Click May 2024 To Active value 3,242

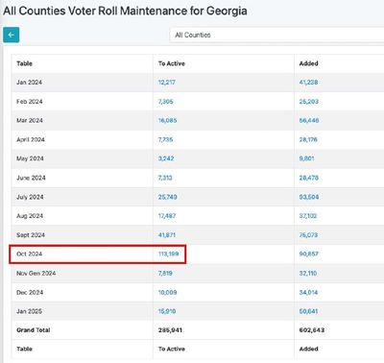(166, 158)
